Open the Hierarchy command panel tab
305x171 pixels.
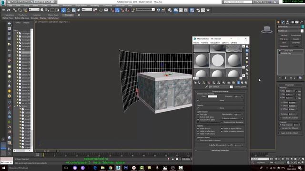click(x=287, y=22)
